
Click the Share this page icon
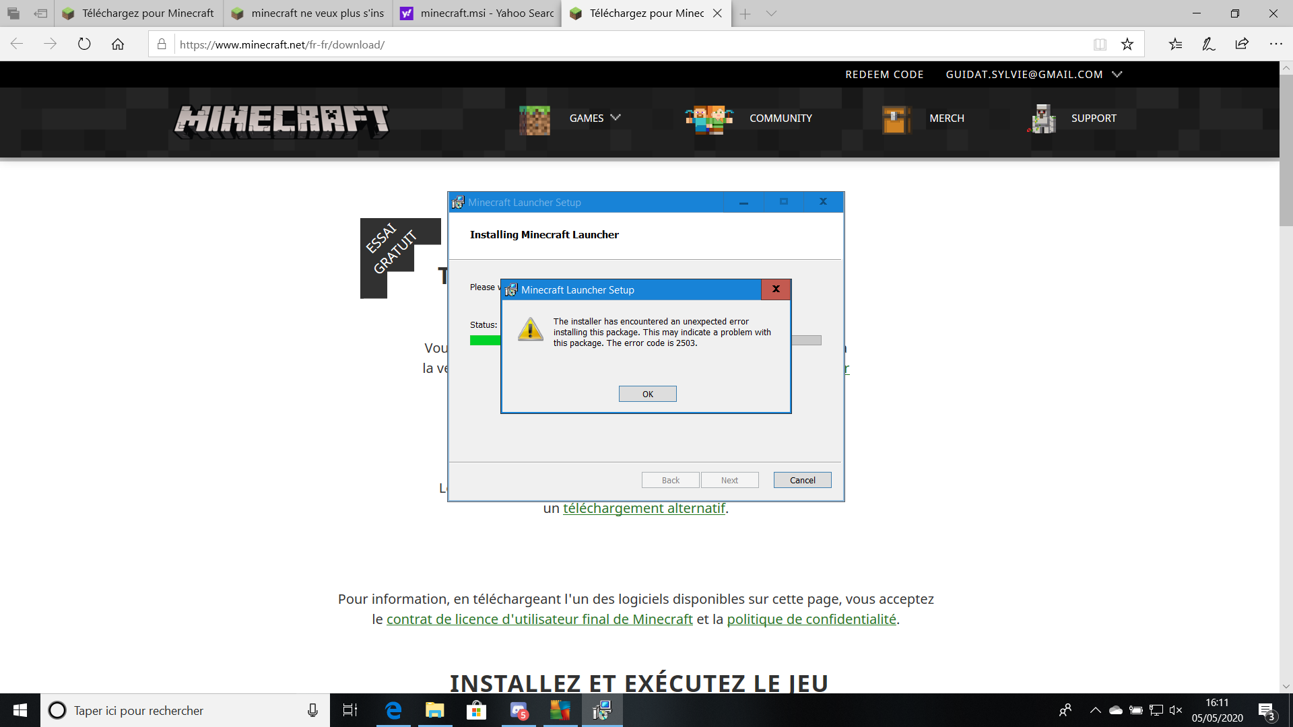[1242, 44]
